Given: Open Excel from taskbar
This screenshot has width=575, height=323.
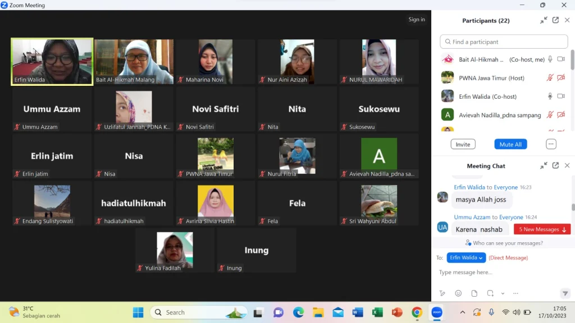Looking at the screenshot, I should point(377,312).
